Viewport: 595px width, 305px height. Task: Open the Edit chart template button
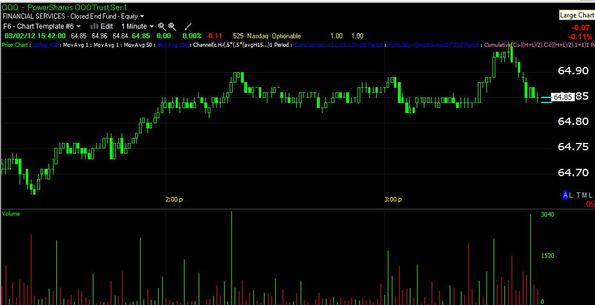pos(106,26)
